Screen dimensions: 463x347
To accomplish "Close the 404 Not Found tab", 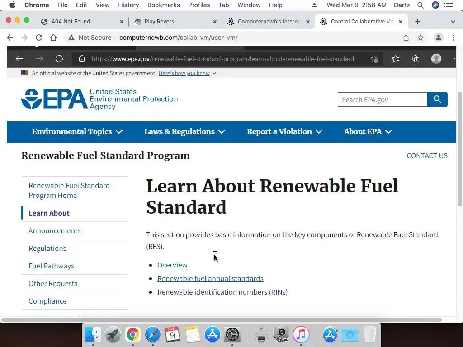I will pos(121,22).
